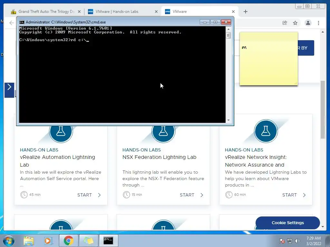Click the 60 min clock icon
330x247 pixels.
tap(229, 195)
